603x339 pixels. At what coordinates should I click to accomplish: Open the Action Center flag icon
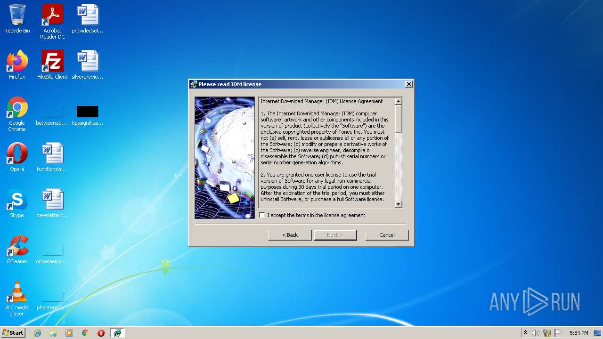(x=558, y=333)
